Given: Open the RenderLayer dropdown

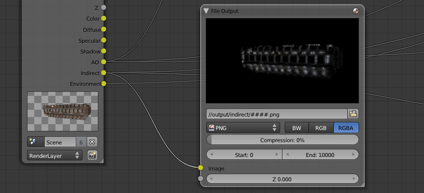Looking at the screenshot, I should click(x=55, y=155).
